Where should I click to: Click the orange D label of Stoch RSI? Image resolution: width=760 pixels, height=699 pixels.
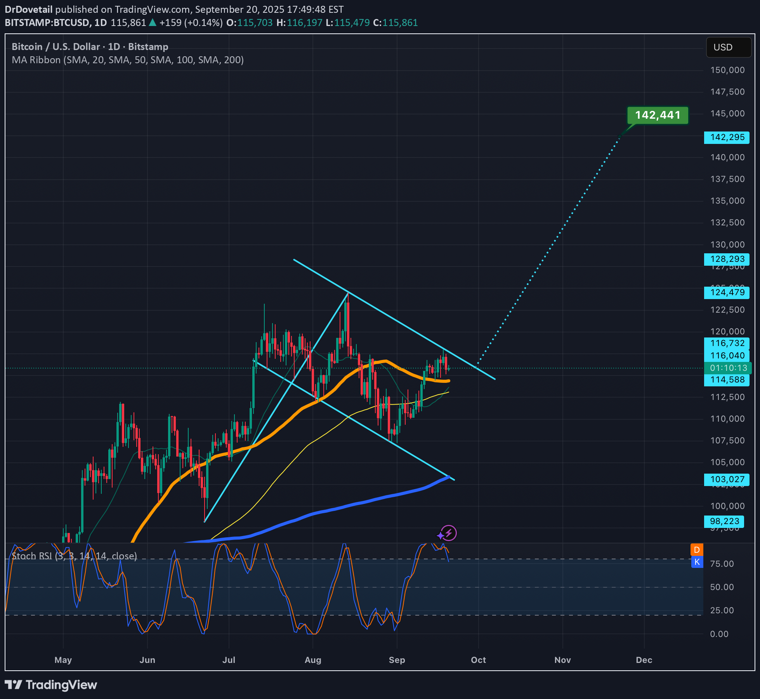coord(697,550)
